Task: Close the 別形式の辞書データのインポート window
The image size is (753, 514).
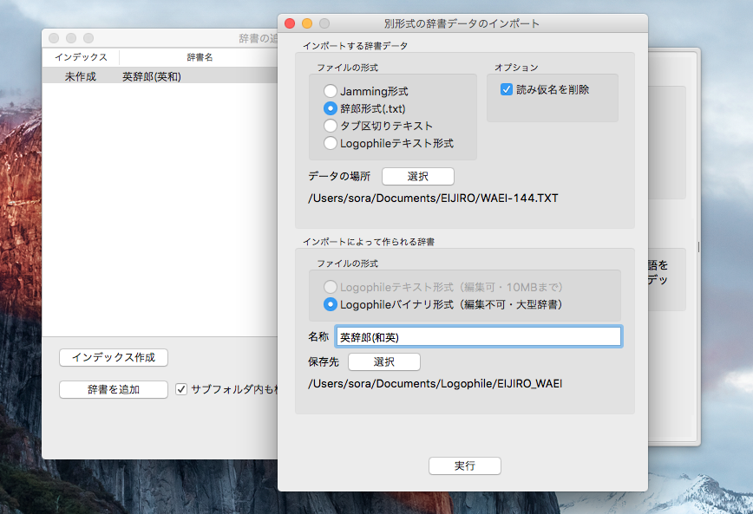Action: tap(290, 23)
